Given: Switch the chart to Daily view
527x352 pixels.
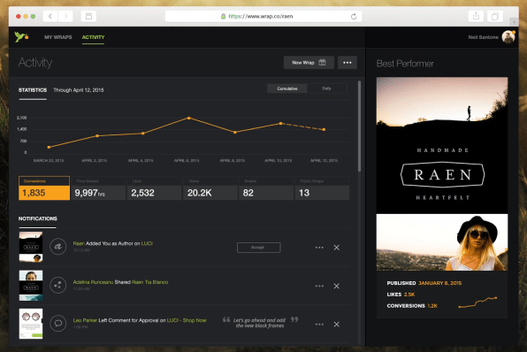Looking at the screenshot, I should pos(326,88).
